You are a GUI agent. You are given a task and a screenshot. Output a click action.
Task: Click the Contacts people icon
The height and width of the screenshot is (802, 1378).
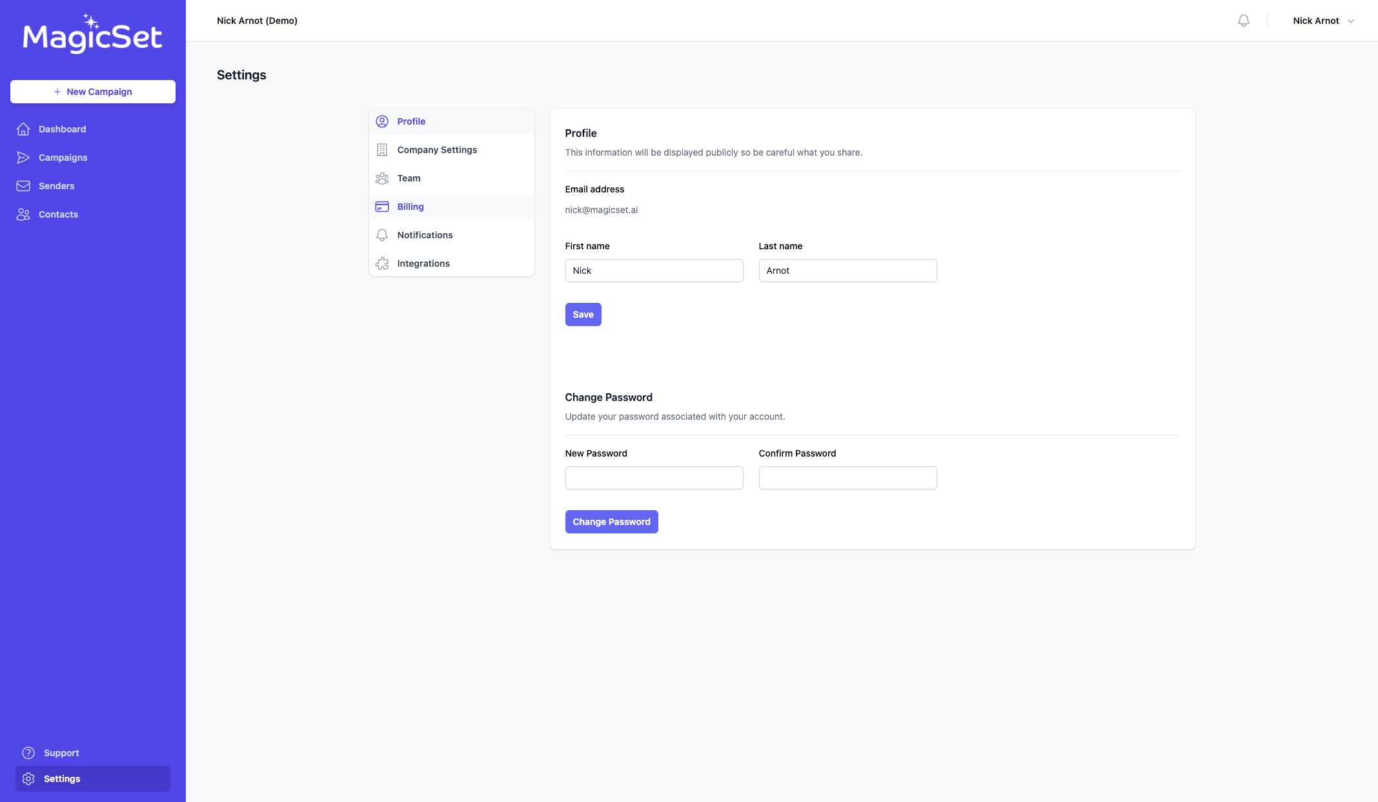[x=23, y=214]
